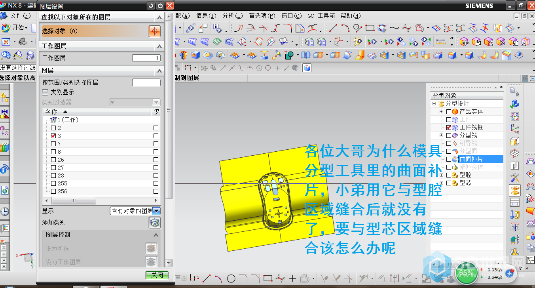535x288 pixels.
Task: Uncheck the 工件线框 checkbox
Action: pyautogui.click(x=448, y=128)
